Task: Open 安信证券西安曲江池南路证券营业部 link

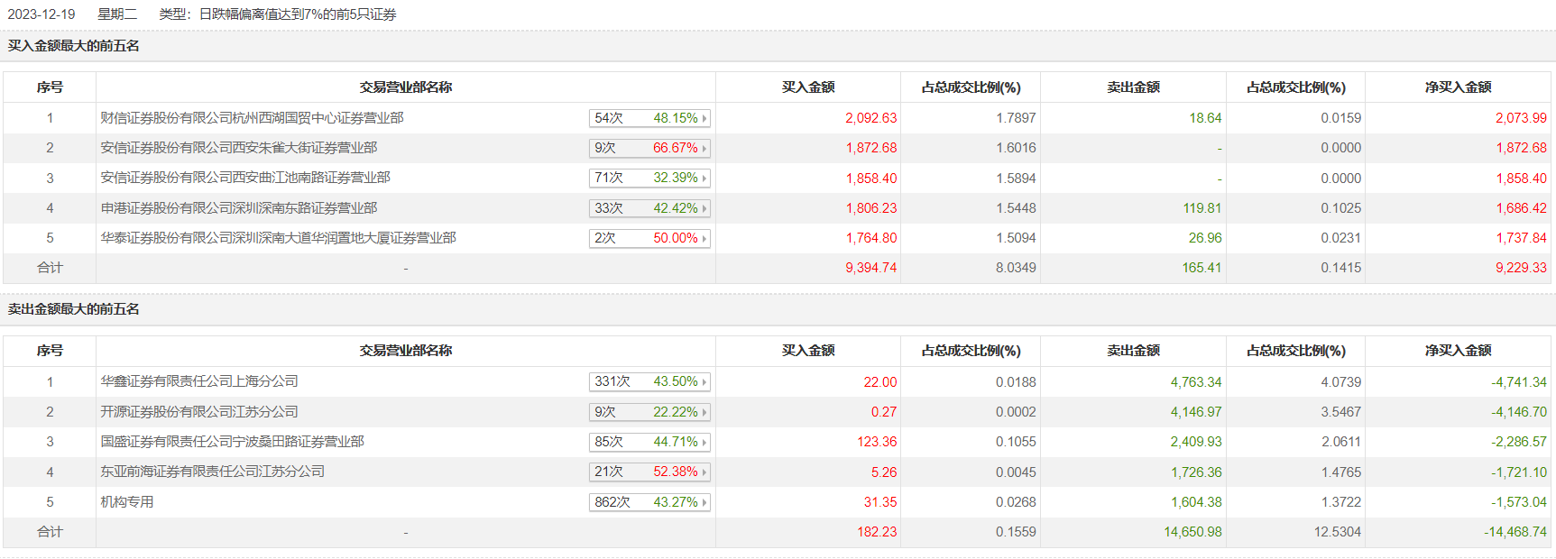Action: (245, 178)
